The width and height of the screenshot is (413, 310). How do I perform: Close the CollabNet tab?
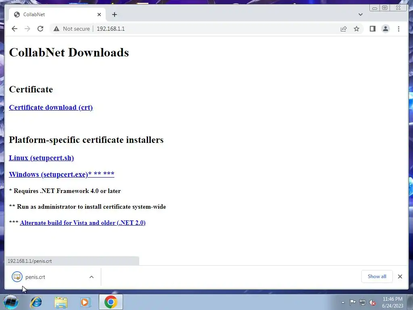pos(99,15)
